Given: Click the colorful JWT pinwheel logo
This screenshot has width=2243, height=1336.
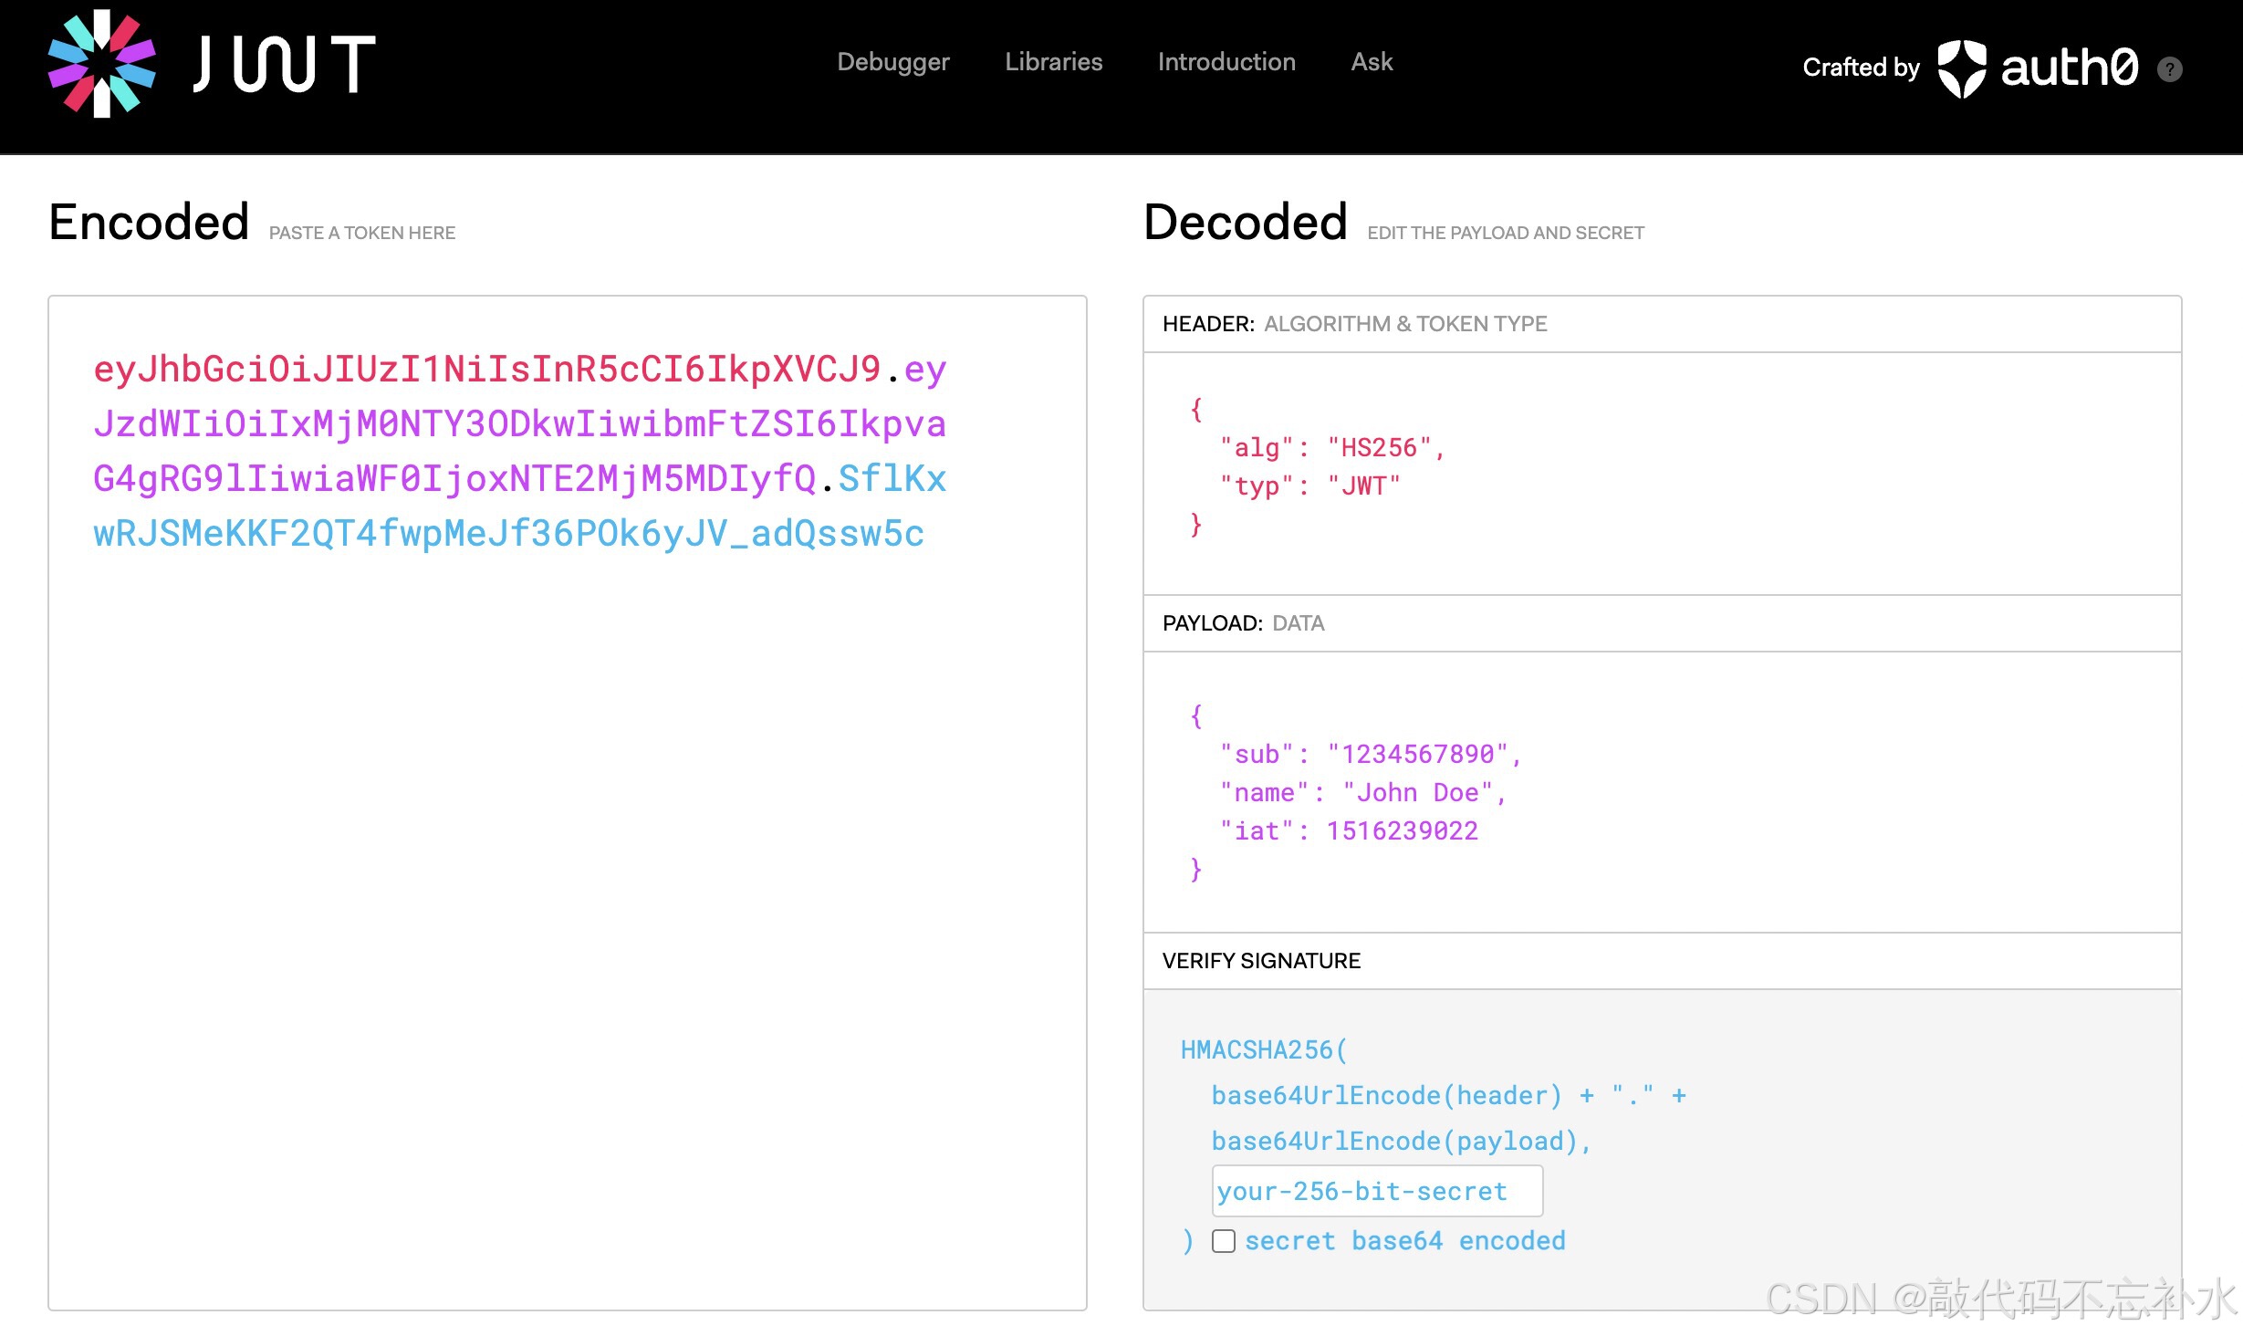Looking at the screenshot, I should click(x=101, y=64).
